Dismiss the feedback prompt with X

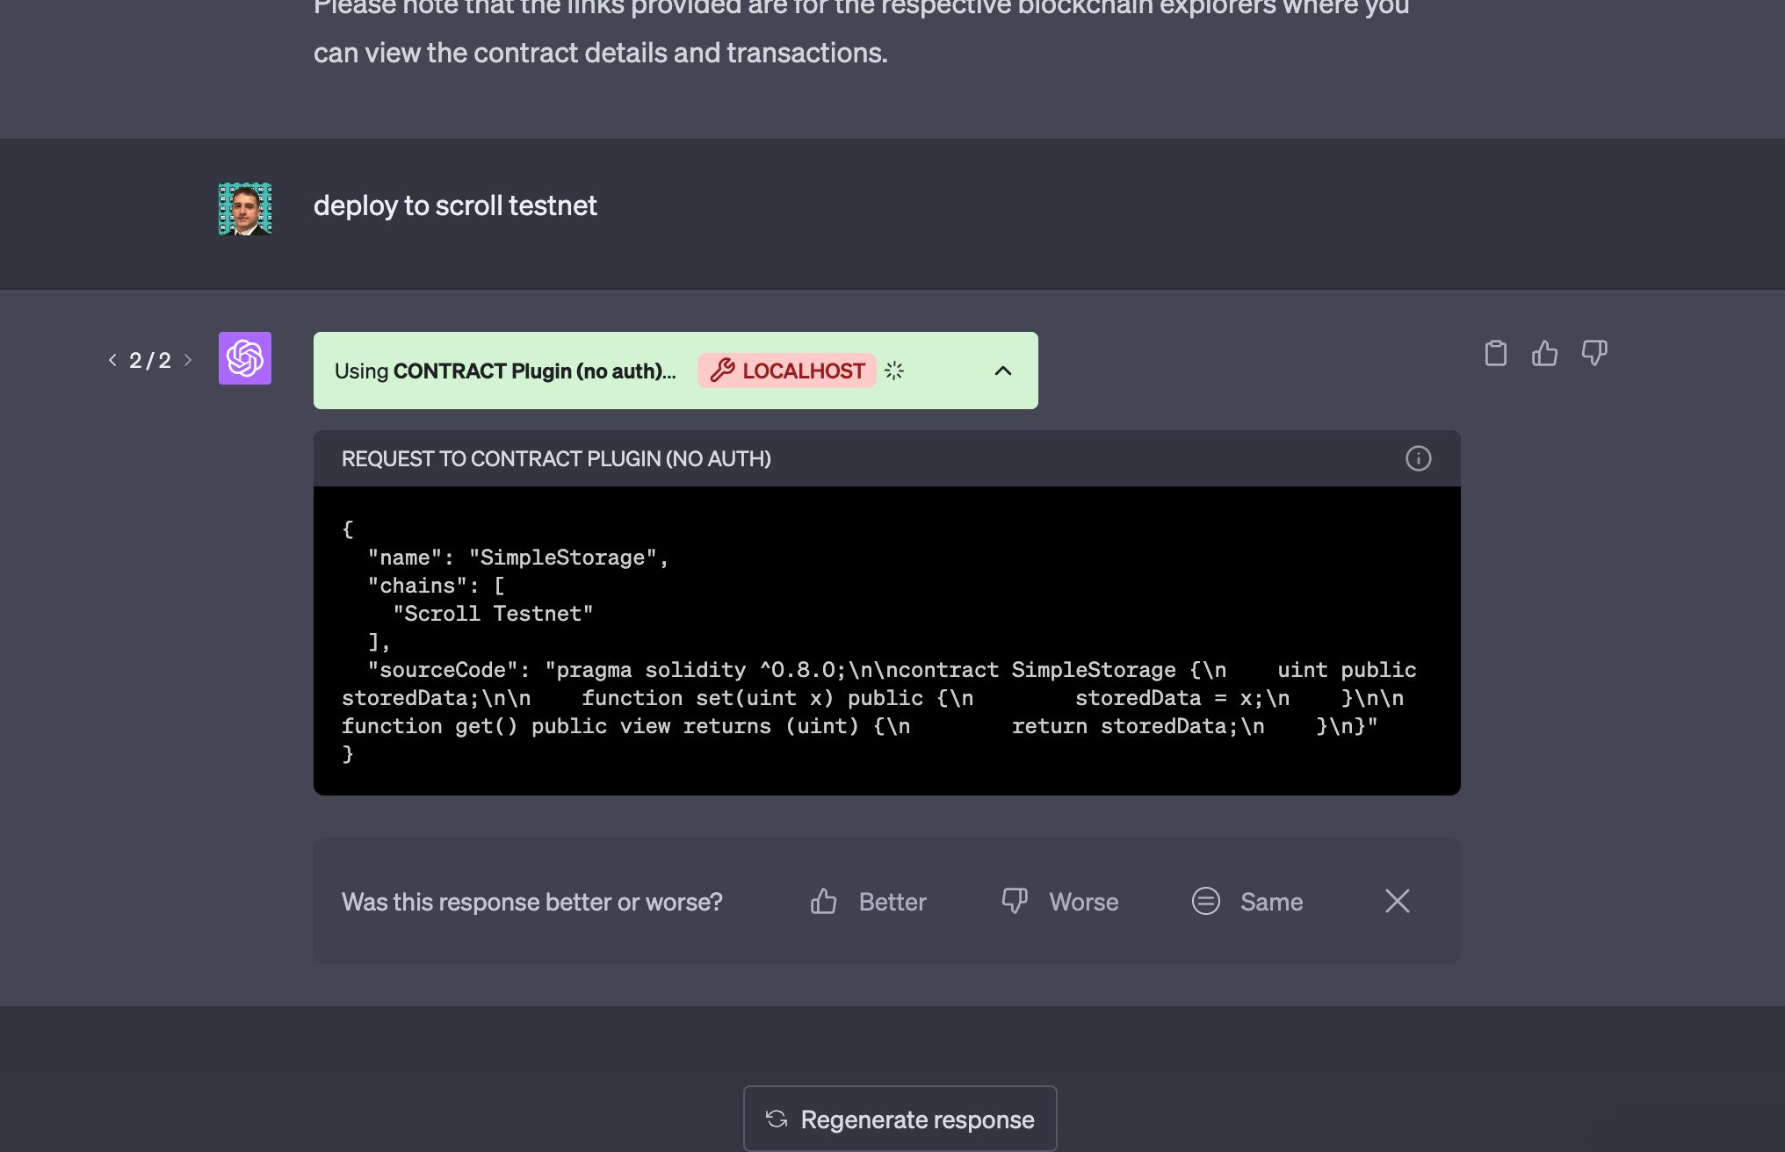(1398, 900)
